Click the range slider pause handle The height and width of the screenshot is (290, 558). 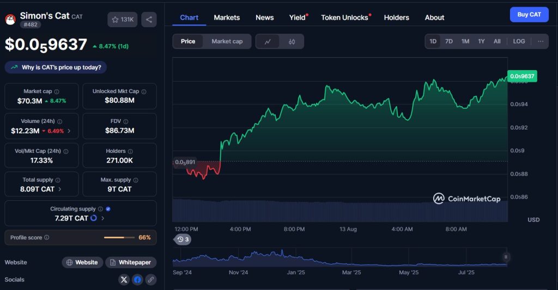point(506,257)
